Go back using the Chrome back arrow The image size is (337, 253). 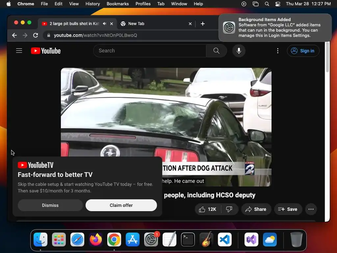(x=14, y=35)
